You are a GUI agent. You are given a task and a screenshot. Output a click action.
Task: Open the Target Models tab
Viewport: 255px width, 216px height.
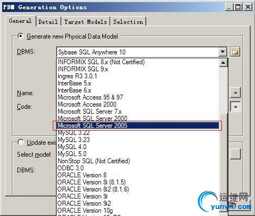pos(85,22)
